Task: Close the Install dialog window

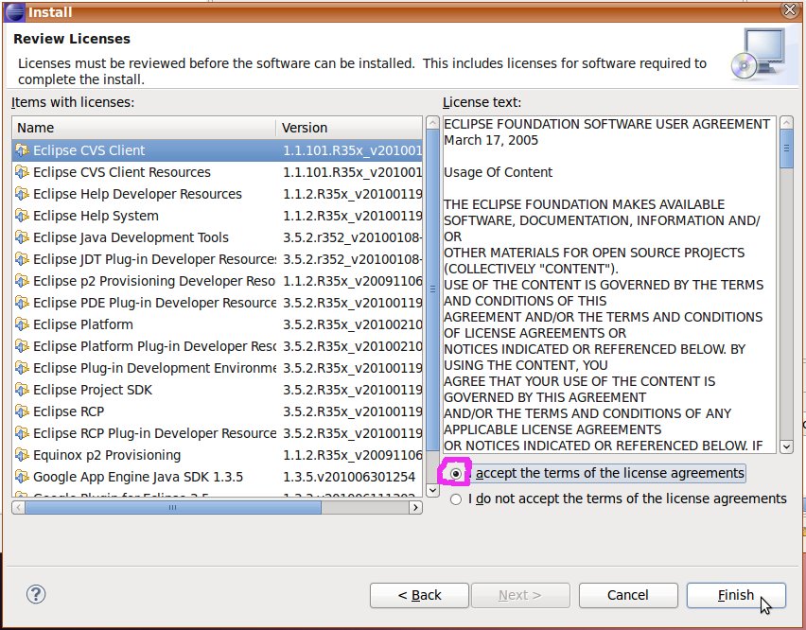Action: [790, 10]
